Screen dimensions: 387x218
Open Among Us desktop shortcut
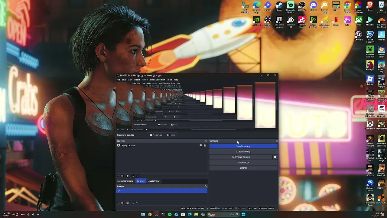[x=370, y=66]
